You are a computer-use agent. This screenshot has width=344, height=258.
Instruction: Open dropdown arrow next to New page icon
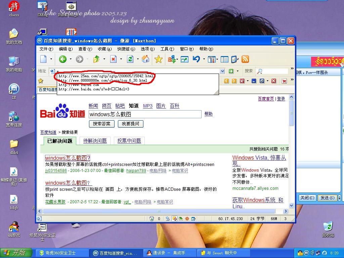pyautogui.click(x=51, y=59)
